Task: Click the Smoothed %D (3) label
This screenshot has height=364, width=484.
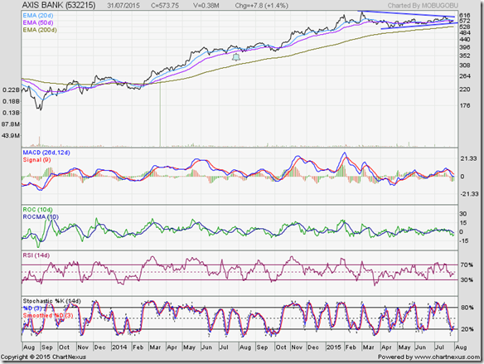Action: [x=48, y=316]
